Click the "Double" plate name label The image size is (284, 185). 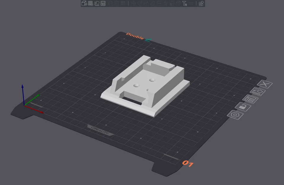pyautogui.click(x=135, y=36)
